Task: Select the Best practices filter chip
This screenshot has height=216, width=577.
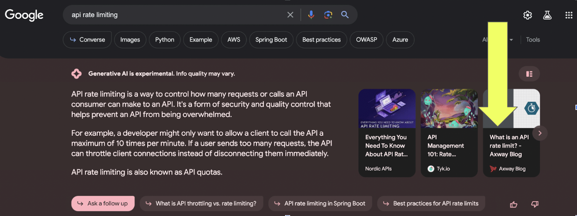Action: pos(321,40)
